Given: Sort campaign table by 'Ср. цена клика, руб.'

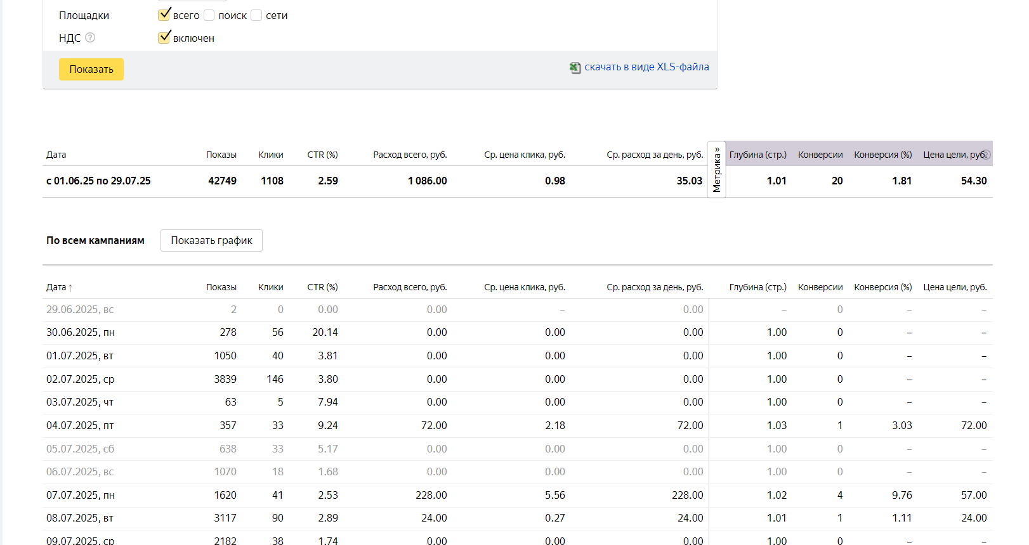Looking at the screenshot, I should pyautogui.click(x=524, y=287).
